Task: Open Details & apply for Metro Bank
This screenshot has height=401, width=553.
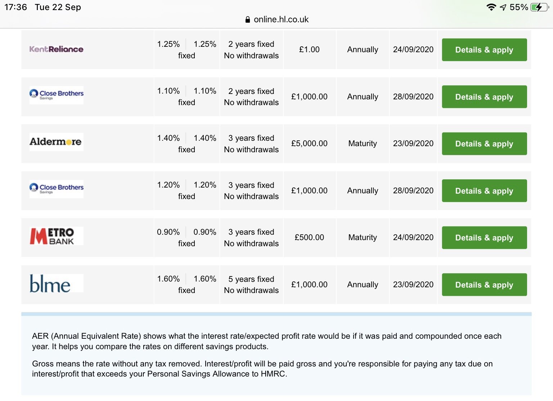Action: pos(484,238)
